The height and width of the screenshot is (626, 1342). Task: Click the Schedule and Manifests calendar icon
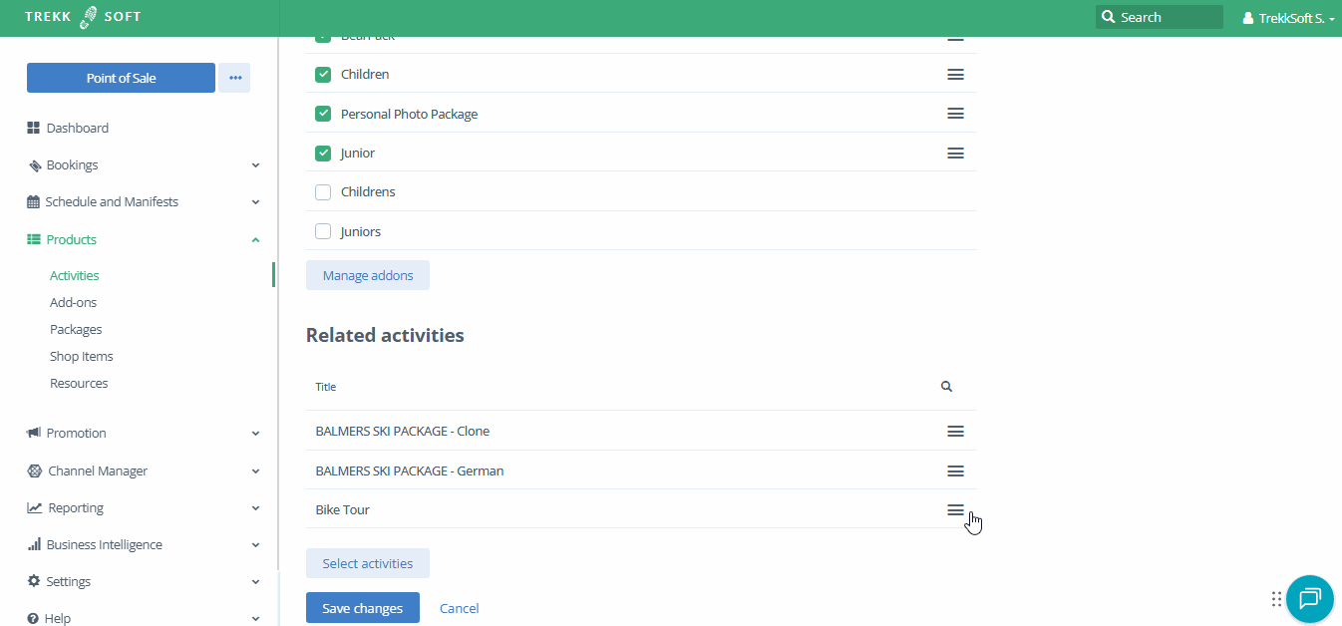click(x=33, y=201)
